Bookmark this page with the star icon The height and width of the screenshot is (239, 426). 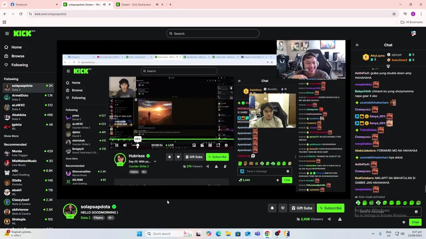click(394, 14)
